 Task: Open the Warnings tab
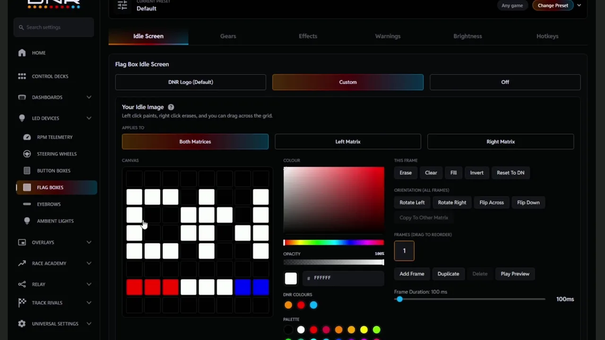tap(388, 36)
